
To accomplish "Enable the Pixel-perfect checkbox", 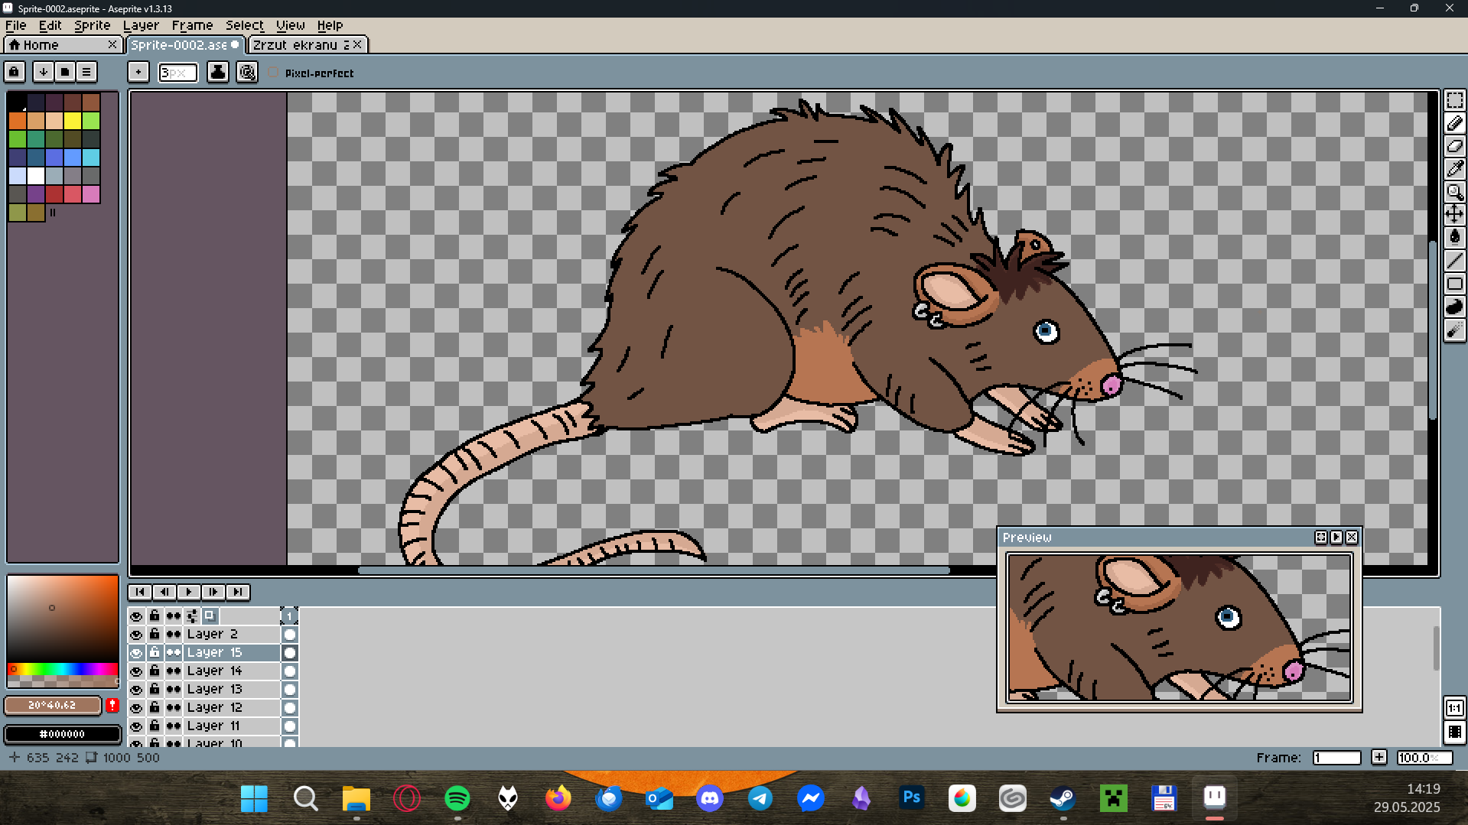I will (x=273, y=73).
